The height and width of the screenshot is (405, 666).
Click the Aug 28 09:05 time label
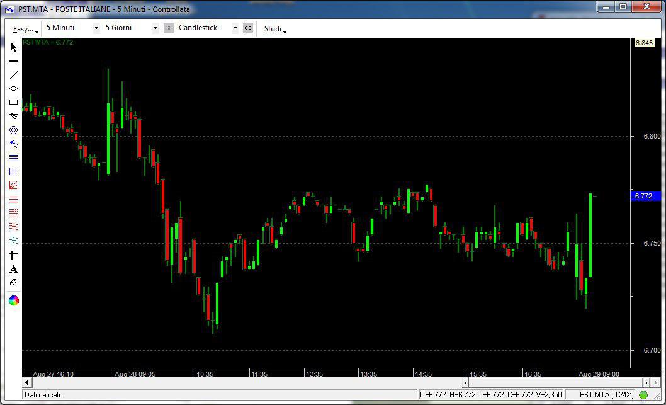coord(135,374)
